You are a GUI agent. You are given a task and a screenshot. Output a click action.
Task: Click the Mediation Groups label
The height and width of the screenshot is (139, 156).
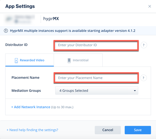[26, 90]
